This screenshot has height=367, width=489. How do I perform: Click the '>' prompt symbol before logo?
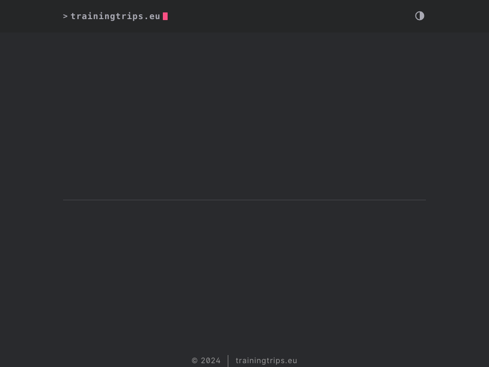tap(65, 16)
